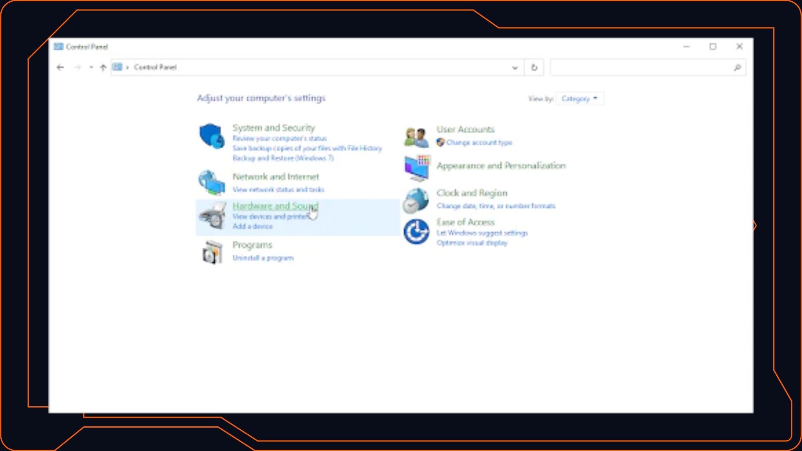
Task: Open the Ease of Access icon
Action: (x=416, y=231)
